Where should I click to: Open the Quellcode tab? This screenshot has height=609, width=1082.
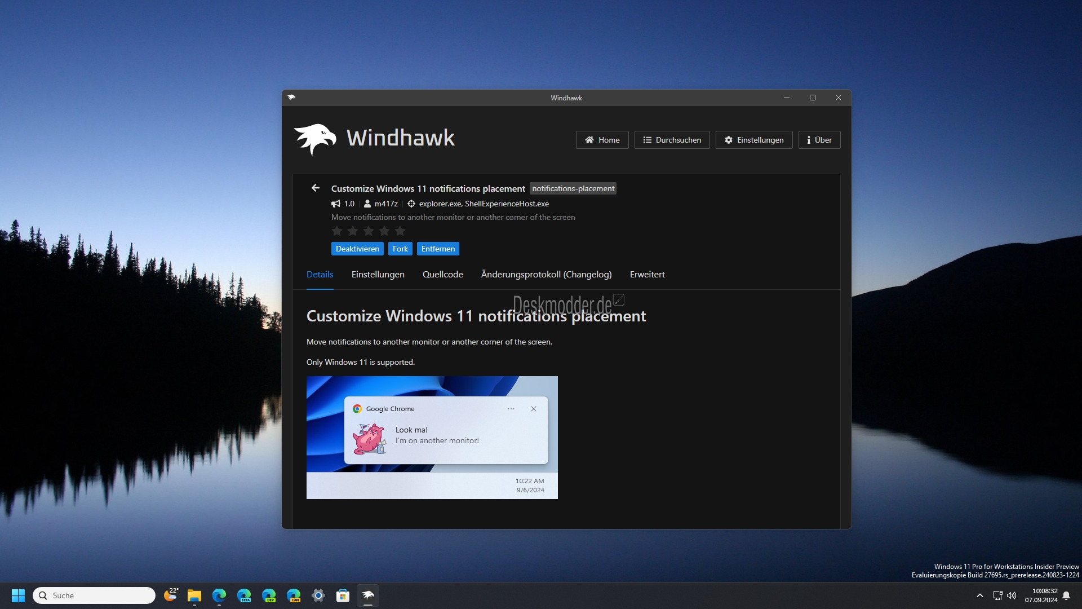pyautogui.click(x=443, y=275)
